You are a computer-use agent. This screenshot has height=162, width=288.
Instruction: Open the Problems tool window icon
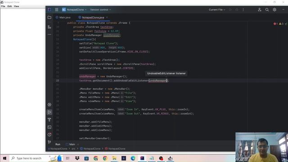tap(49, 135)
